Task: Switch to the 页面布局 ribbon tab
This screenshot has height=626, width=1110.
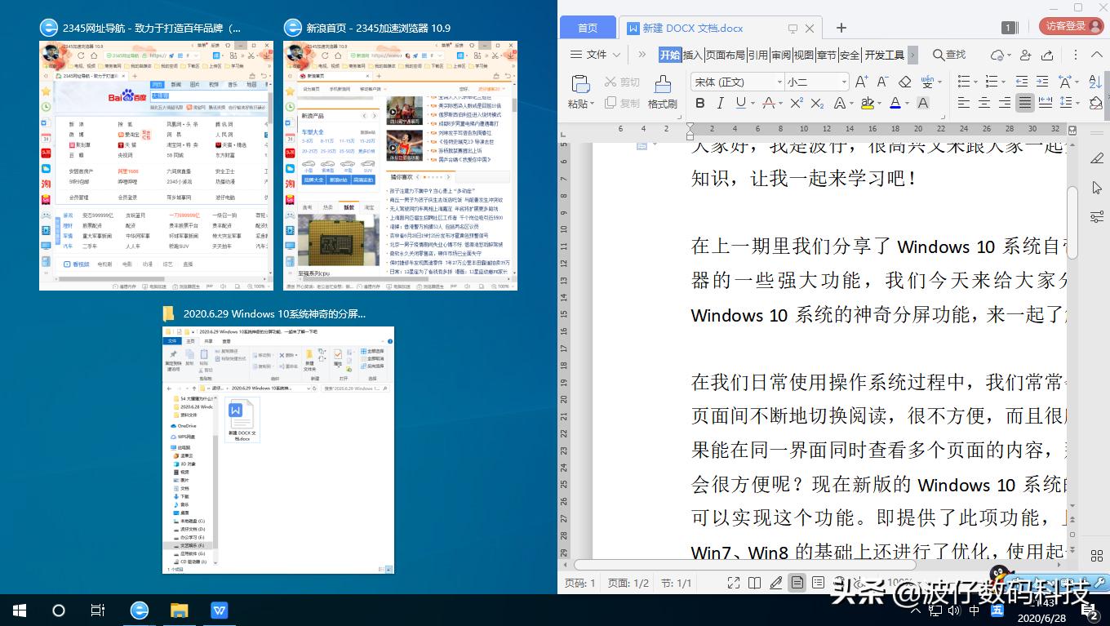Action: tap(726, 54)
